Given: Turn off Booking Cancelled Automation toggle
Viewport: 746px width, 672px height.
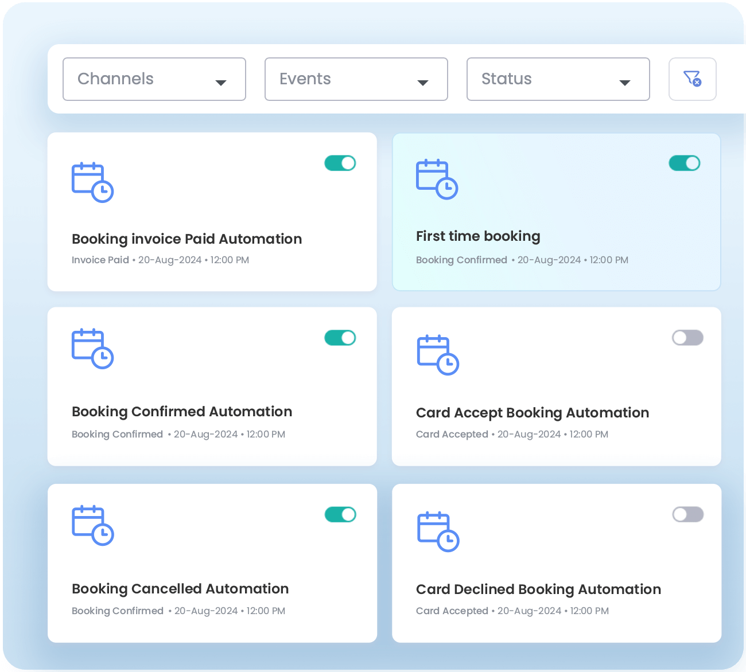Looking at the screenshot, I should click(x=340, y=514).
